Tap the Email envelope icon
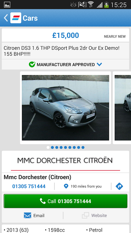Viewport: 131px width, 233px height. tap(27, 215)
